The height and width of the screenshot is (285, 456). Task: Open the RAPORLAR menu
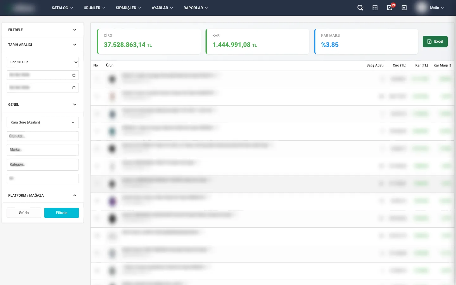pos(195,8)
